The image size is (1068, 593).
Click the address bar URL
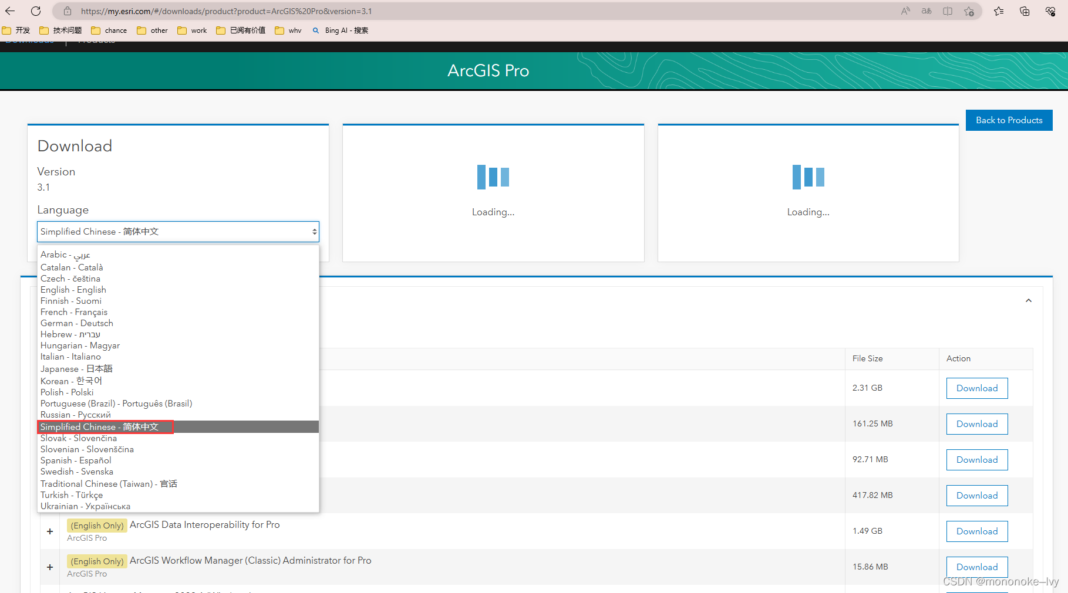click(226, 11)
